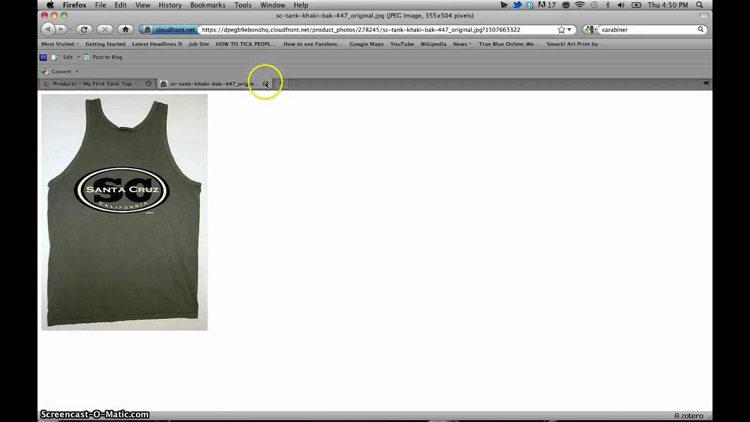
Task: Open the Bookmarks menu
Action: point(207,5)
